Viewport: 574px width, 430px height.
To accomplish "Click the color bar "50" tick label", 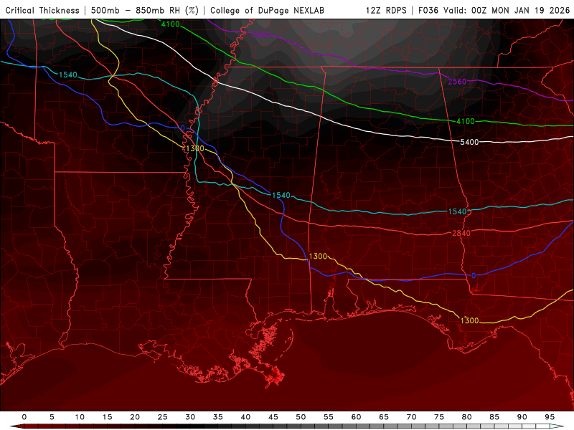I will point(301,417).
